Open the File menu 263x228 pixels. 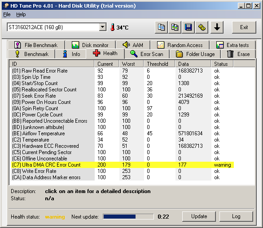[x=7, y=15]
